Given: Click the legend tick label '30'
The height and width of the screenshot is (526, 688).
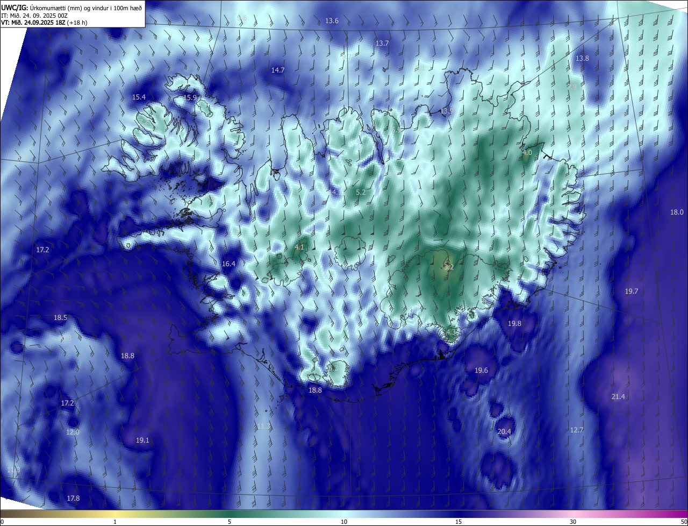Looking at the screenshot, I should (573, 522).
